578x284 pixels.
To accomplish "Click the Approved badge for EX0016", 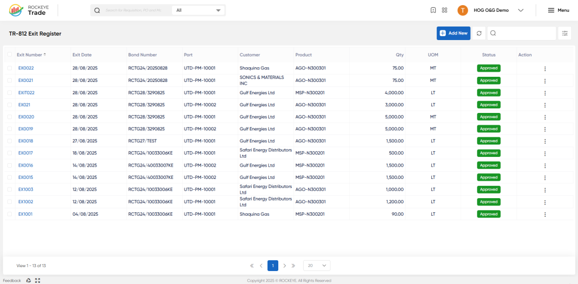I will coord(489,165).
